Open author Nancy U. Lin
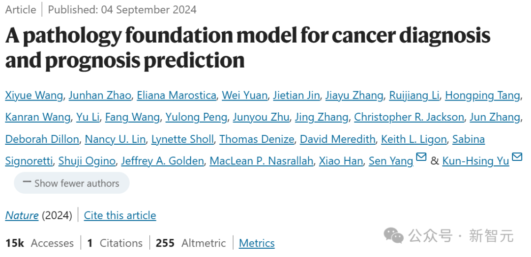Image resolution: width=531 pixels, height=257 pixels. tap(115, 139)
